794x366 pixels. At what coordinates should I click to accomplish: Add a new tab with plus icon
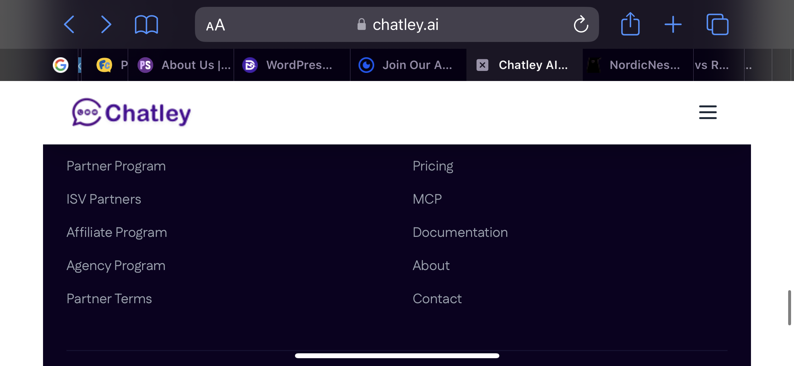[x=673, y=24]
